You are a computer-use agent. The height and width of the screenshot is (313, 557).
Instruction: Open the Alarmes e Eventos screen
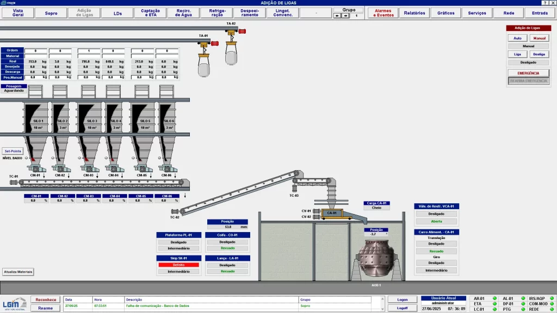383,13
